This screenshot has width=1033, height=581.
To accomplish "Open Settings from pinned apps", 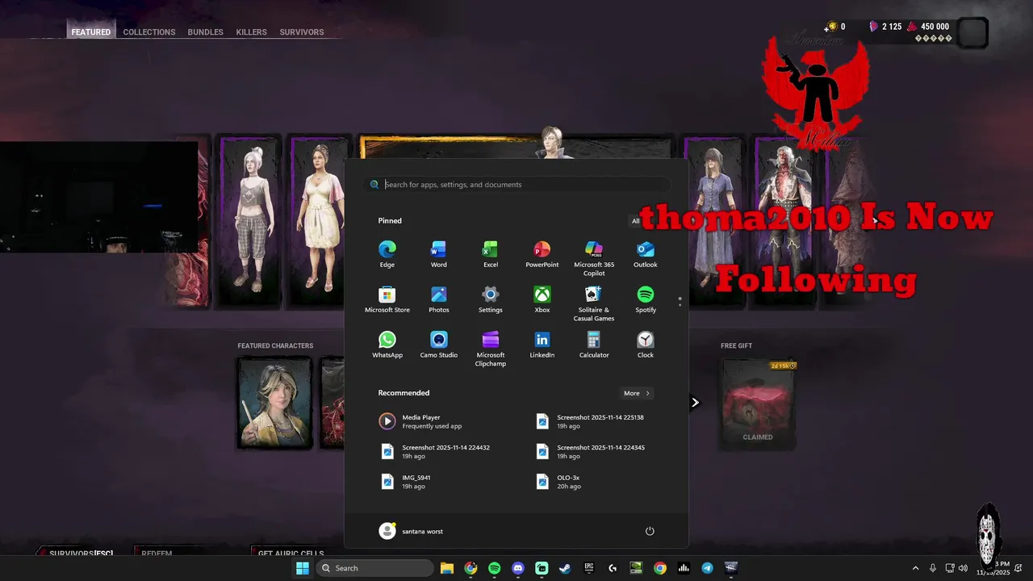I will tap(490, 299).
